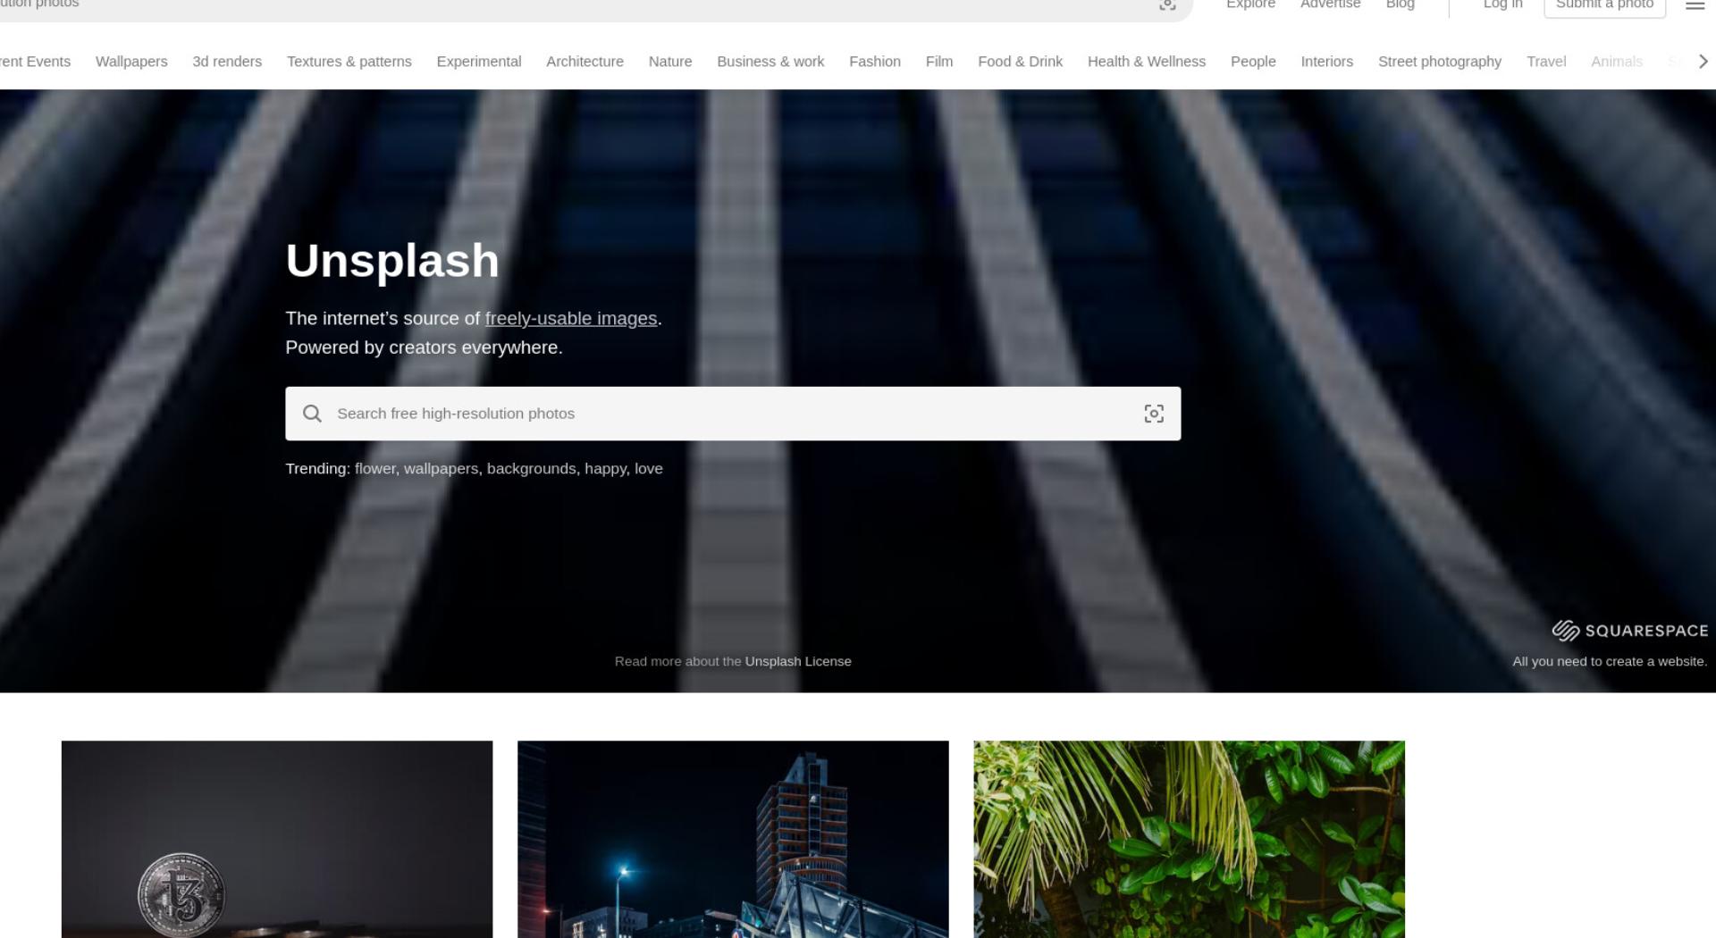Viewport: 1716px width, 938px height.
Task: Click the magnifier icon in hero search box
Action: pos(312,414)
